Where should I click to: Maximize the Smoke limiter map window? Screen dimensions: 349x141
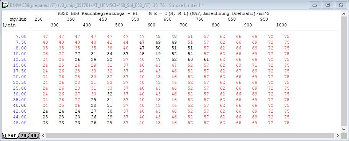(x=328, y=5)
